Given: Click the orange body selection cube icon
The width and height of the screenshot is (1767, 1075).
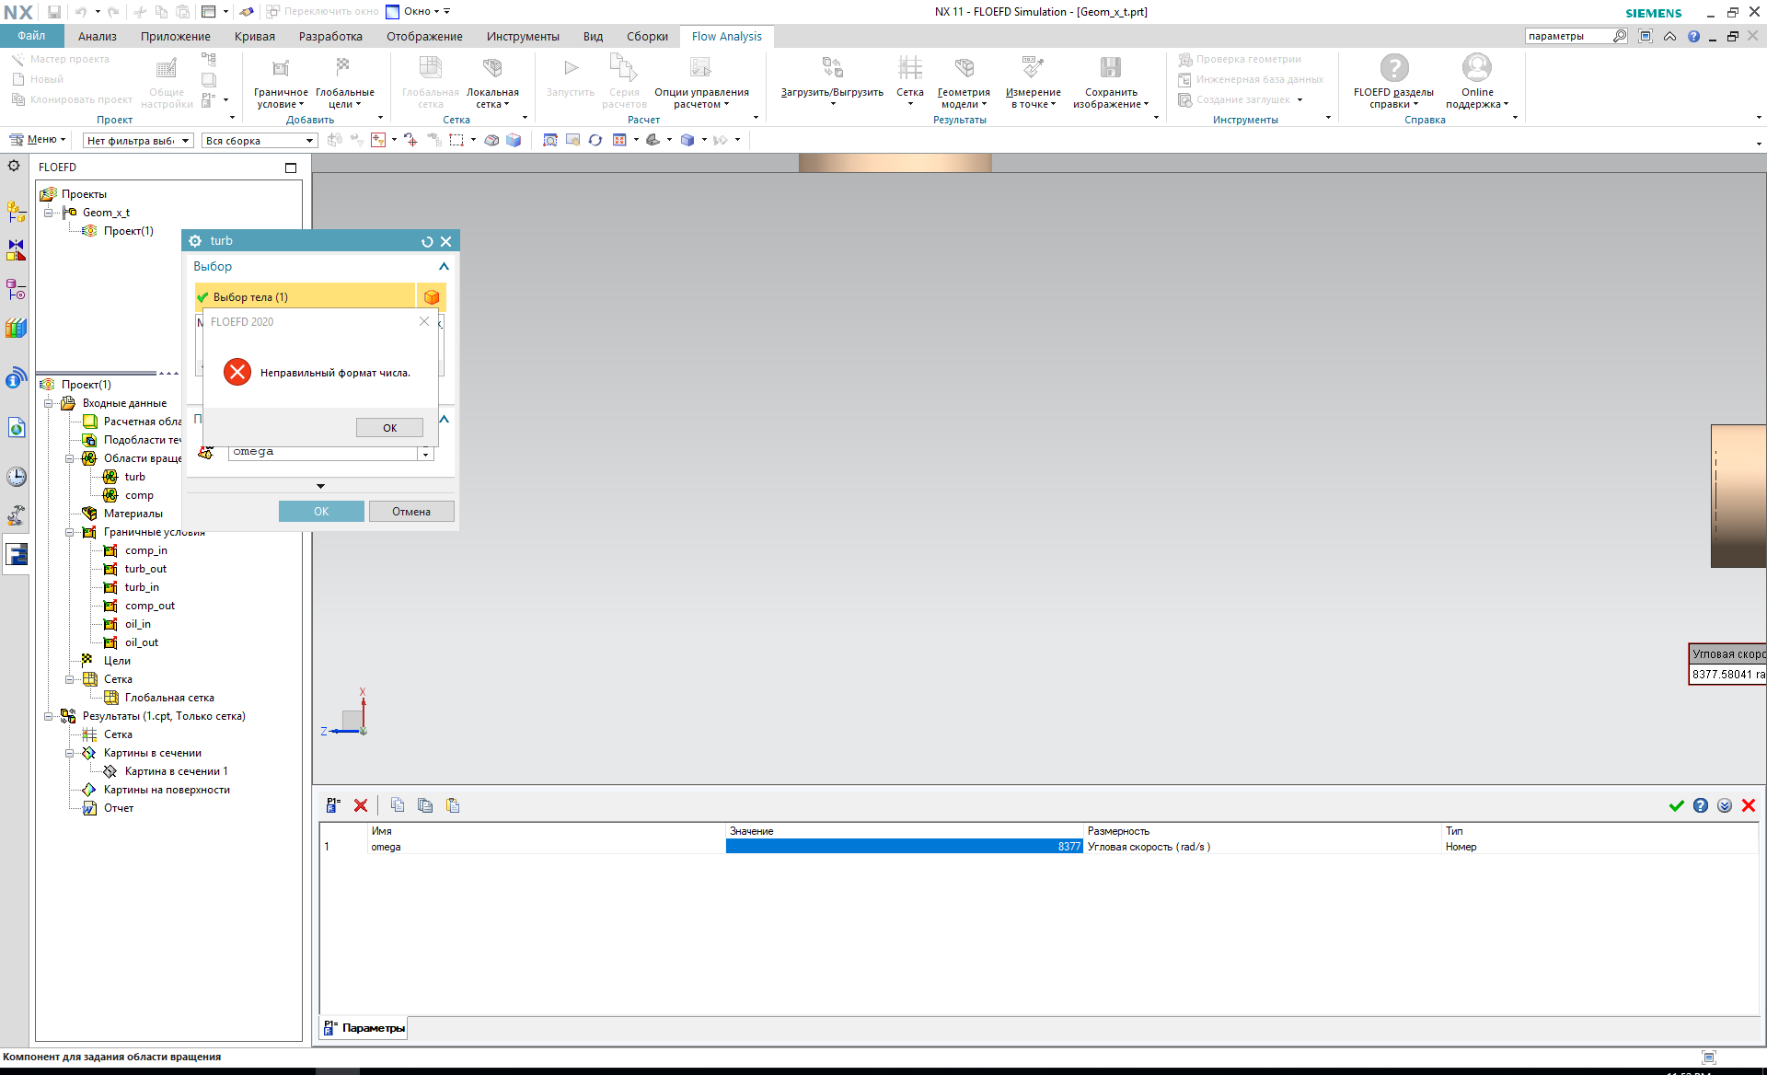Looking at the screenshot, I should (x=431, y=296).
